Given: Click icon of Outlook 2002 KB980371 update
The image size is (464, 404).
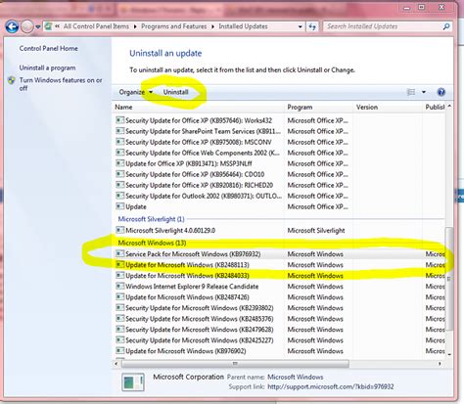Looking at the screenshot, I should (120, 196).
